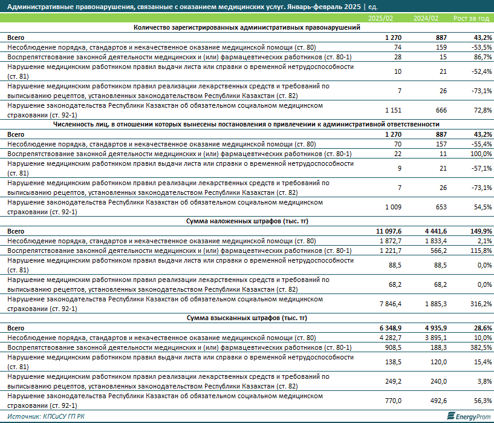Click the table title about medical services violations

pos(184,6)
